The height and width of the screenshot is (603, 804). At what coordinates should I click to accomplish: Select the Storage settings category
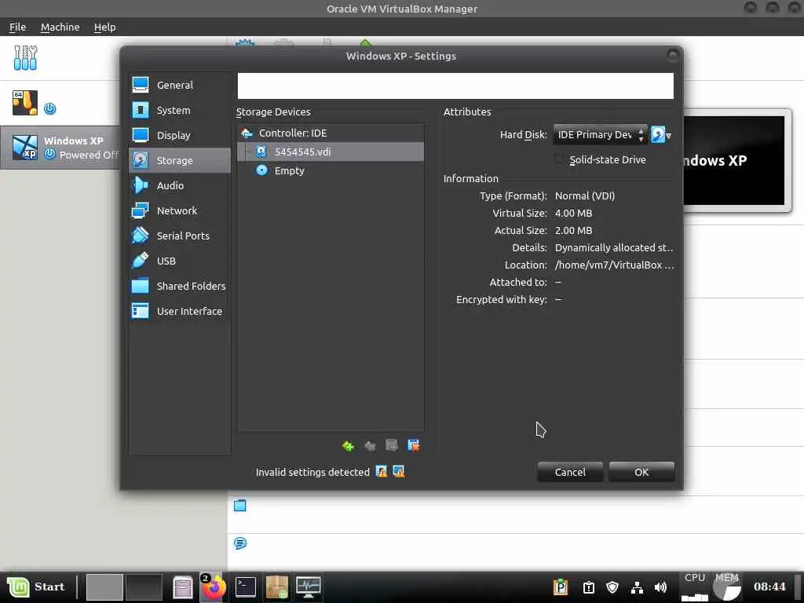(x=180, y=160)
